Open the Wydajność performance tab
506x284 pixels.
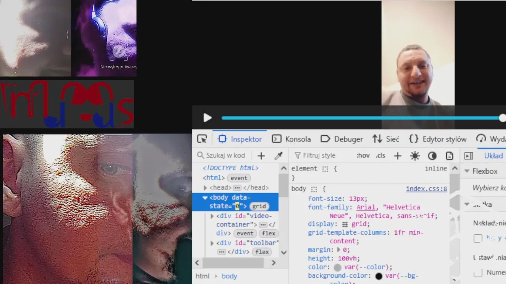coord(491,139)
